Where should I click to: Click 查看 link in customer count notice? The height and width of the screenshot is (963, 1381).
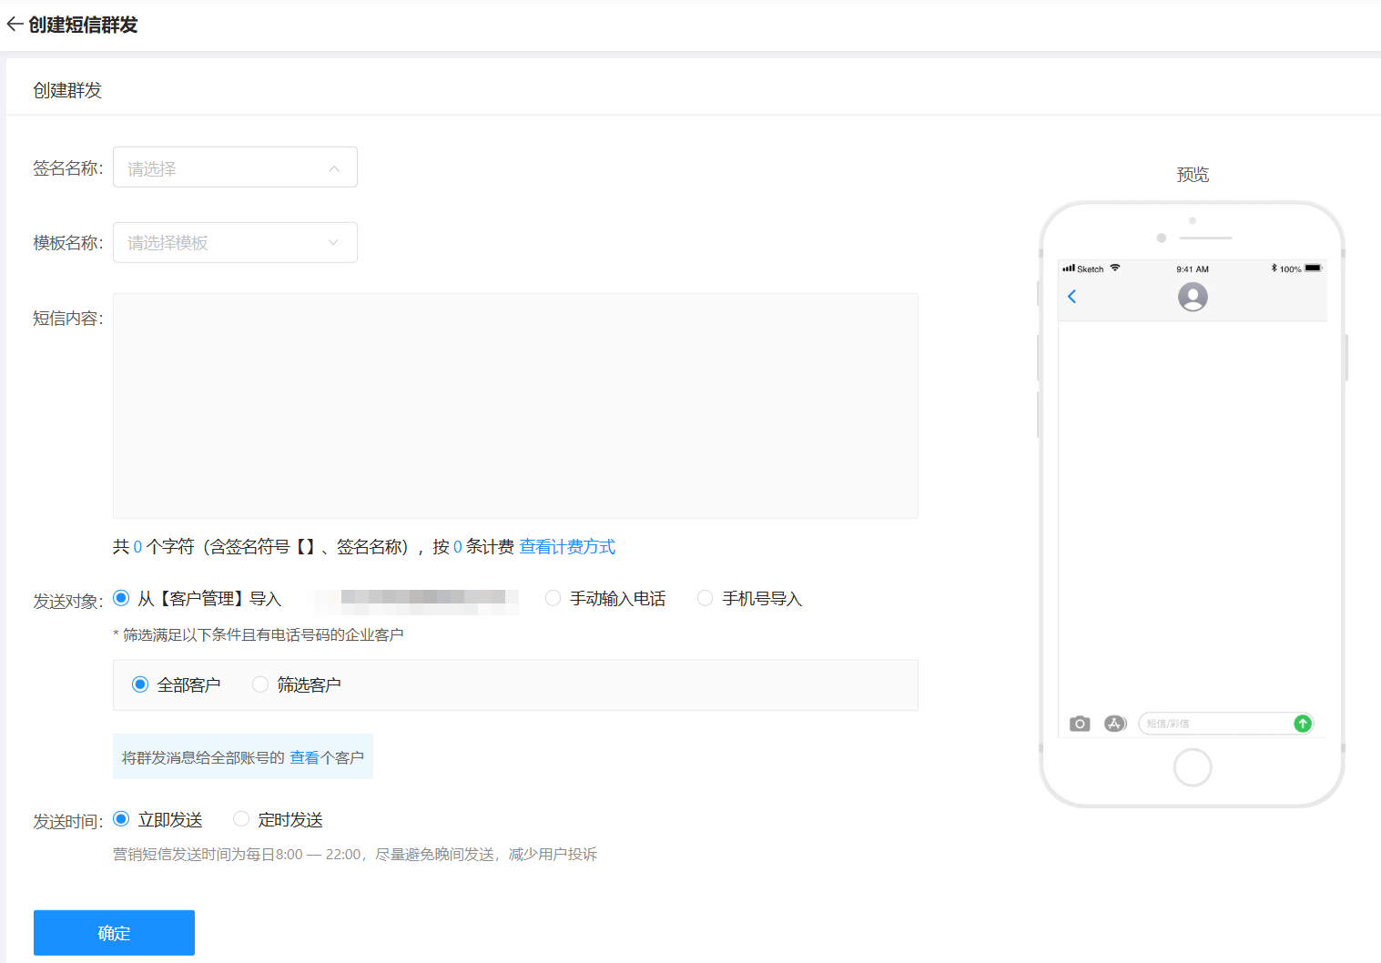(x=304, y=757)
